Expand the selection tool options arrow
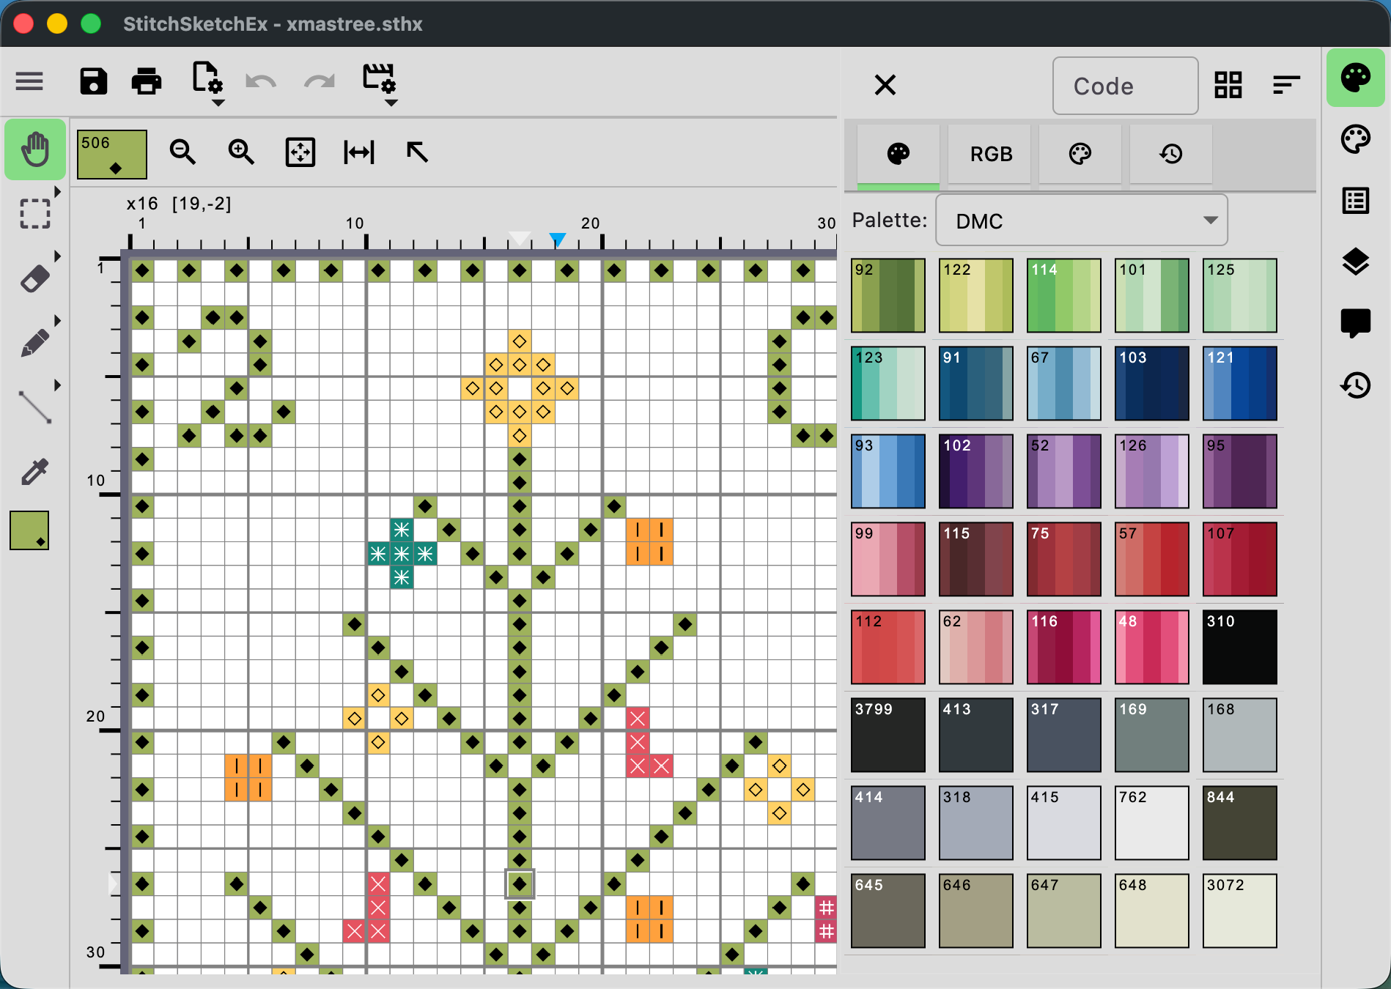 pos(57,192)
